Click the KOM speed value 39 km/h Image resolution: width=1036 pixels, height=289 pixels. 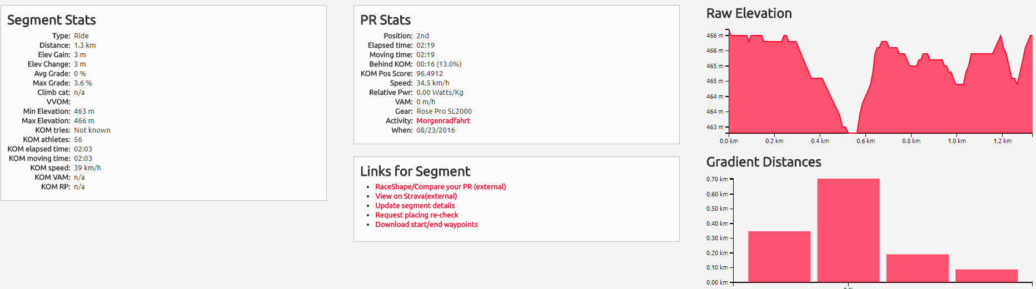pyautogui.click(x=87, y=168)
